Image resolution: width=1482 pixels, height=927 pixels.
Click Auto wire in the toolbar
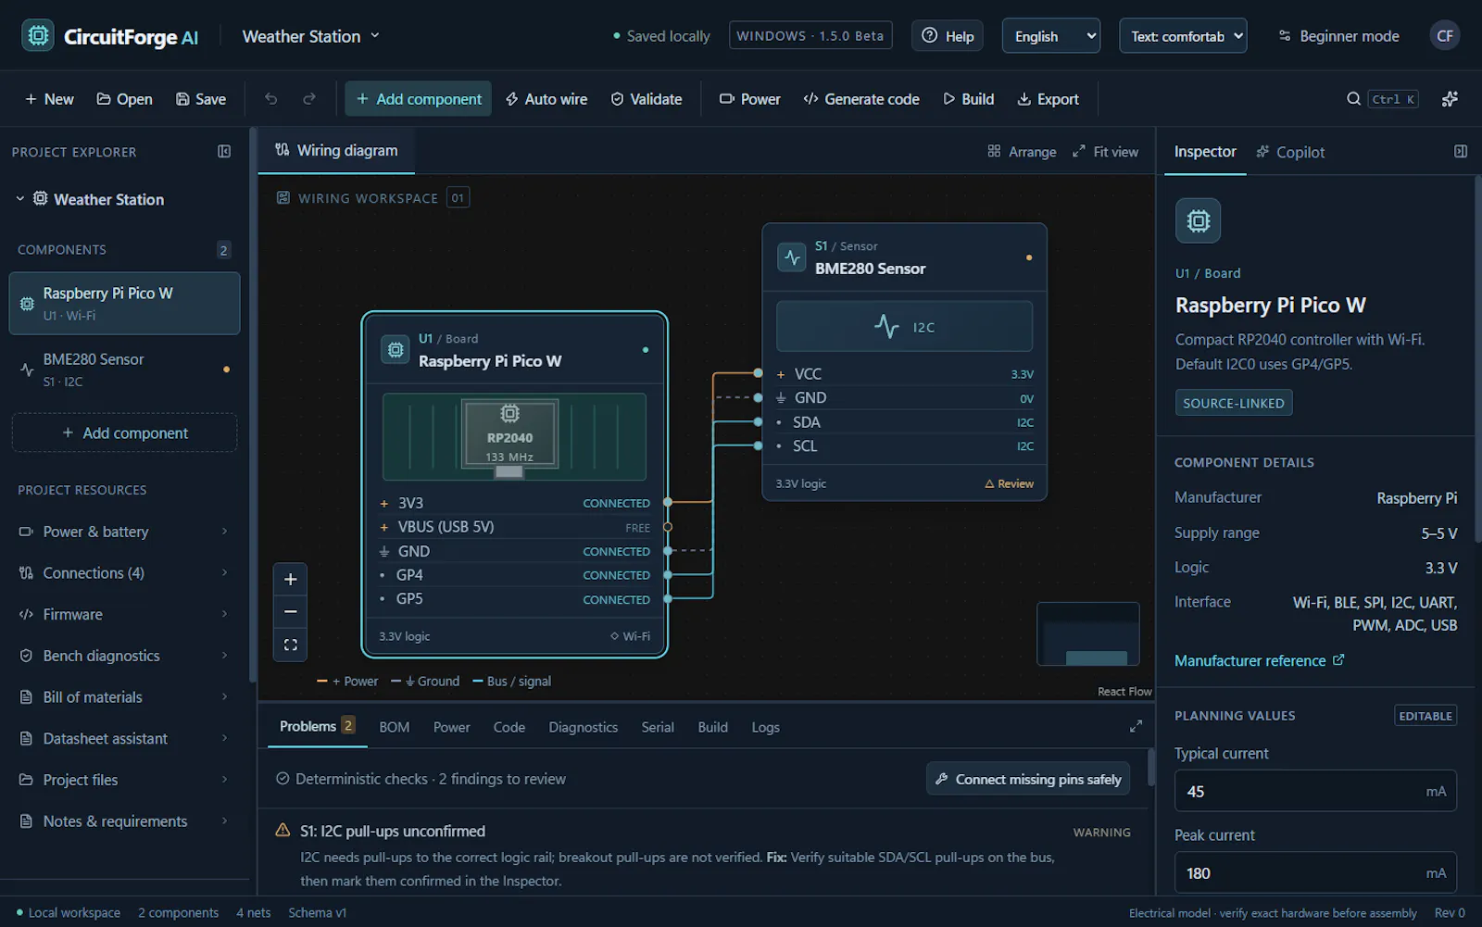point(546,99)
